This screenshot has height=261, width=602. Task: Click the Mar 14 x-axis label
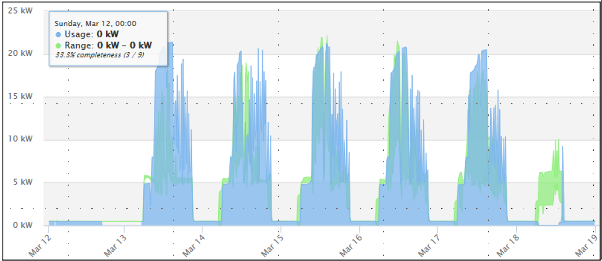[193, 245]
